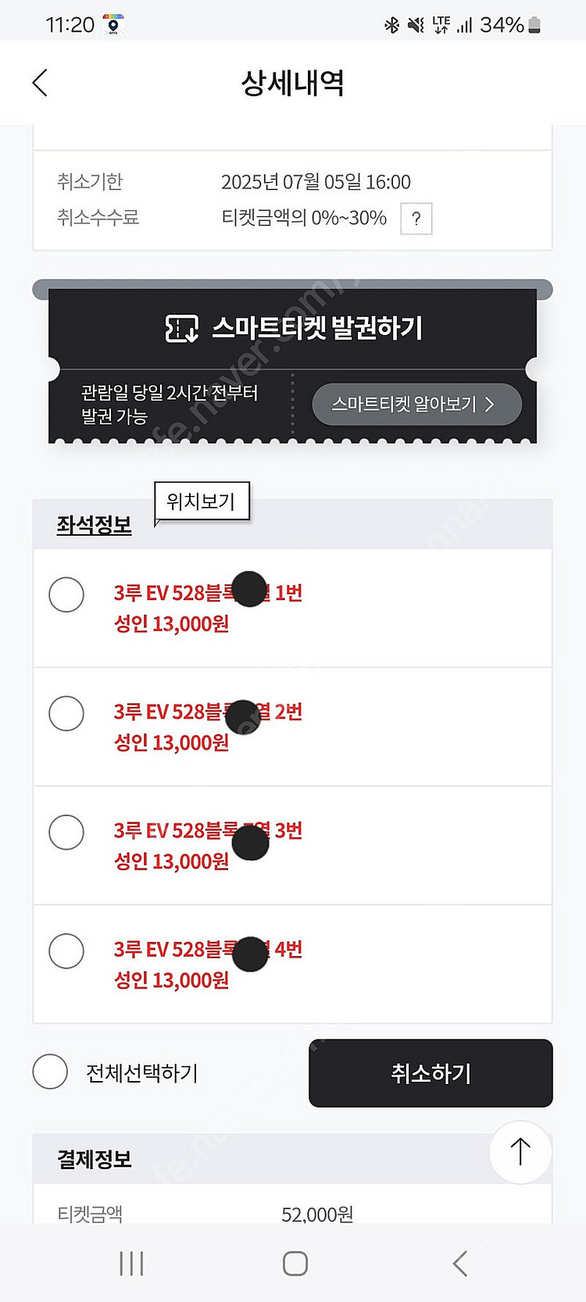
Task: Open 스마트티켓 알아보기 chevron link
Action: click(416, 405)
